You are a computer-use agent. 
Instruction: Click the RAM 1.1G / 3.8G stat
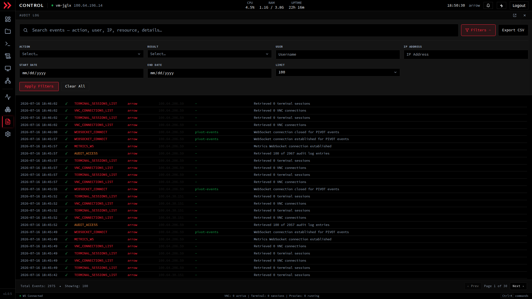coord(272,5)
